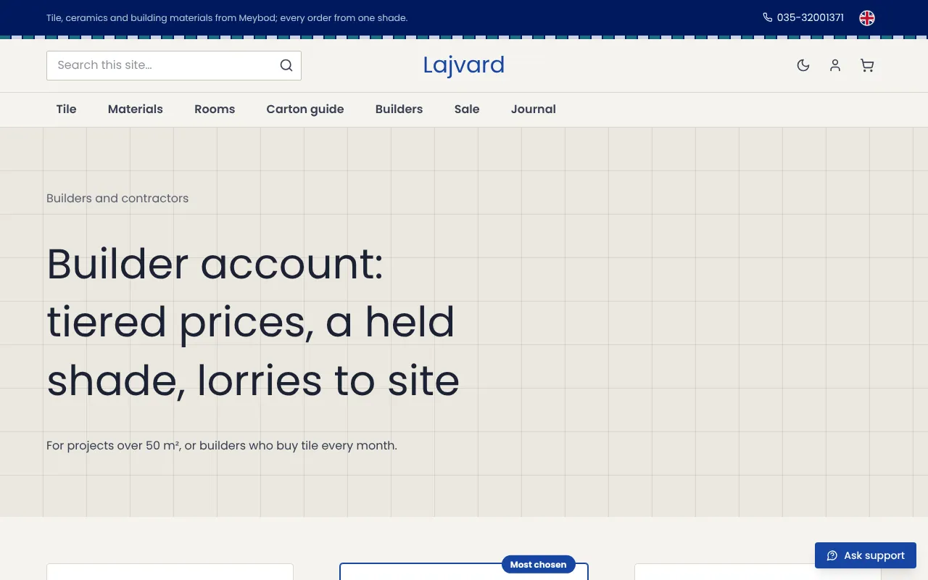The width and height of the screenshot is (928, 580).
Task: Open the user account icon
Action: [835, 65]
